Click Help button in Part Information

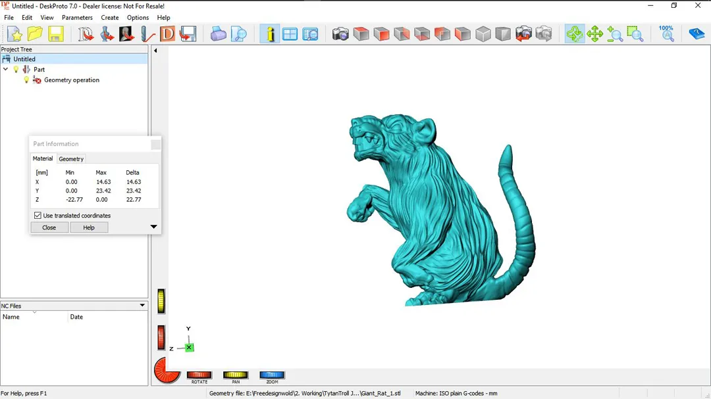pos(89,227)
